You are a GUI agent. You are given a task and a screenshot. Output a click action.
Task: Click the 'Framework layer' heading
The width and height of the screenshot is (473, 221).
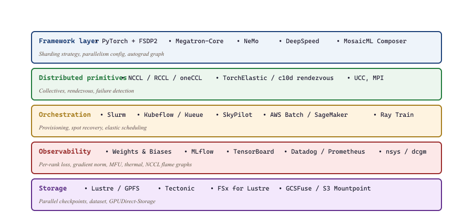[x=68, y=41]
